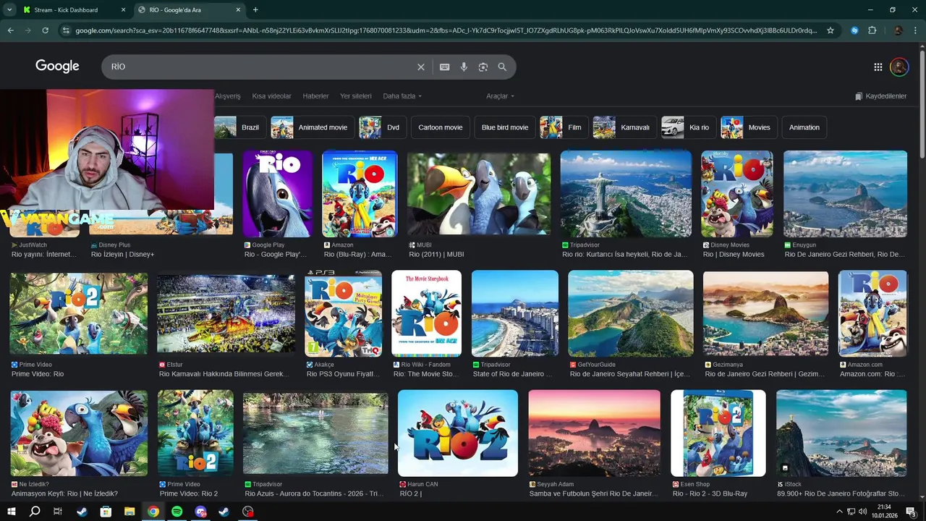Open Google account avatar on results page
926x521 pixels.
tap(899, 67)
